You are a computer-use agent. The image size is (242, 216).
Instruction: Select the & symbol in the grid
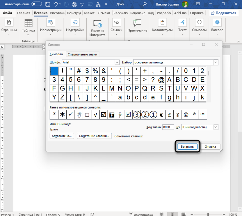pyautogui.click(x=104, y=71)
